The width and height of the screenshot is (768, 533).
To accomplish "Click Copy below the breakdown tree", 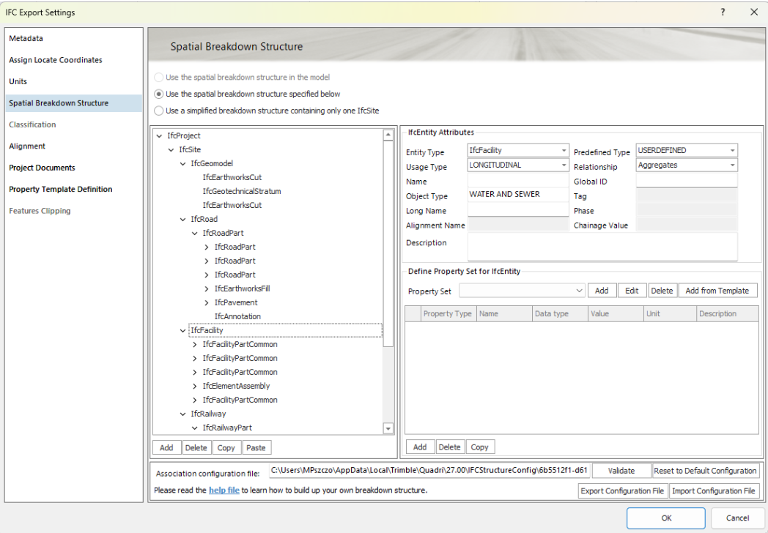I will pyautogui.click(x=226, y=447).
